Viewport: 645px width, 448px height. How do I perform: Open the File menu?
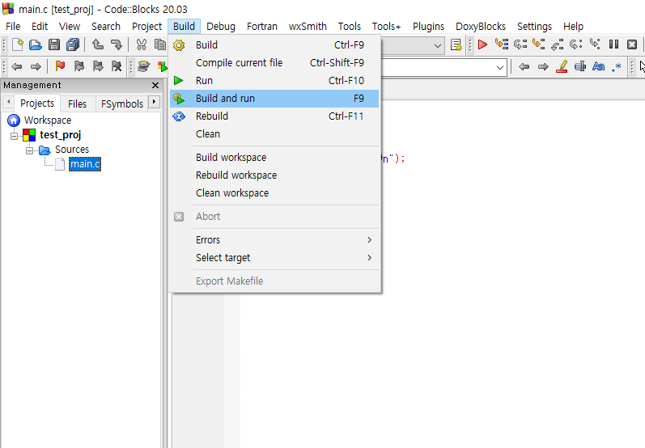13,27
